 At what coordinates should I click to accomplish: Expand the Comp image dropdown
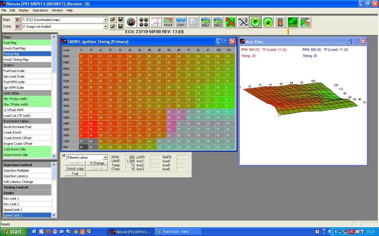(105, 27)
